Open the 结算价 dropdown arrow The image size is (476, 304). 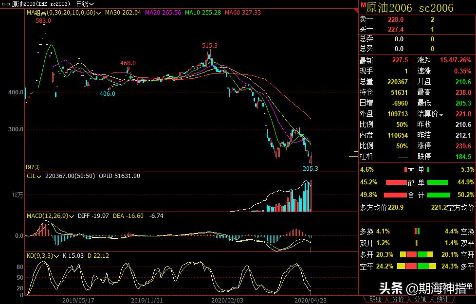tap(441, 115)
